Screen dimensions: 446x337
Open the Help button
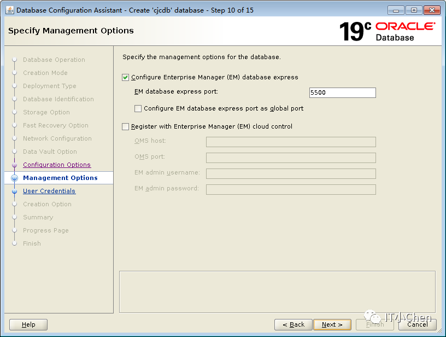(x=28, y=324)
